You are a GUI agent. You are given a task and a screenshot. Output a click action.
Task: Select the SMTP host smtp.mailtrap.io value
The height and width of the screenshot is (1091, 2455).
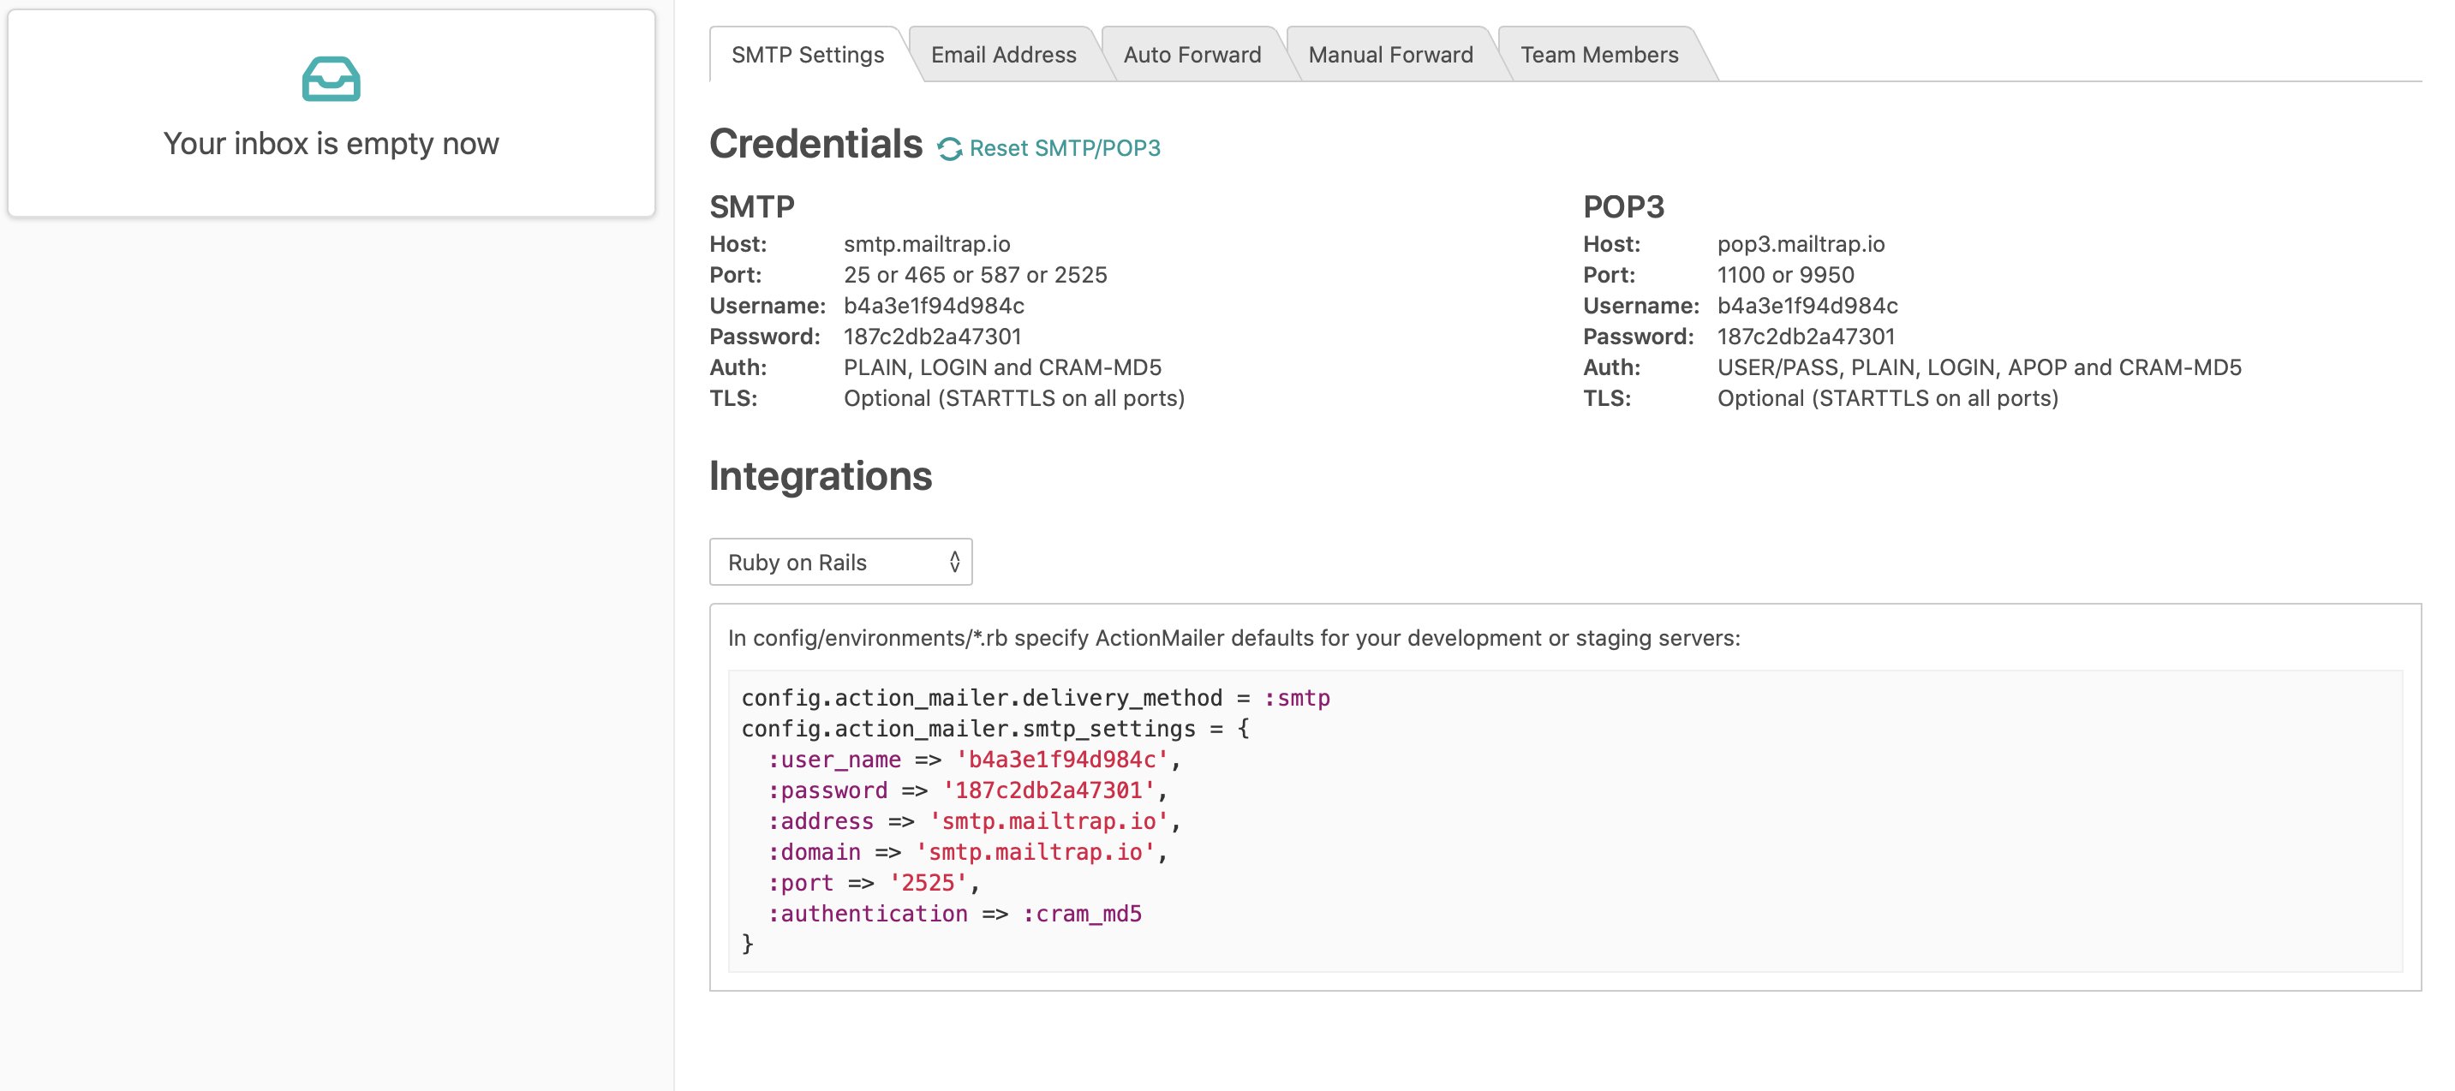tap(926, 244)
